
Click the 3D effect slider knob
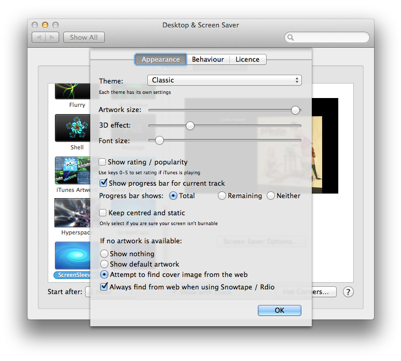click(190, 126)
